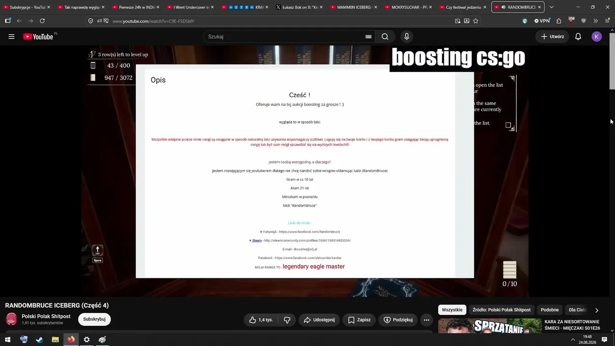Open the Firefox icon in the taskbar
This screenshot has height=346, width=615.
71,340
